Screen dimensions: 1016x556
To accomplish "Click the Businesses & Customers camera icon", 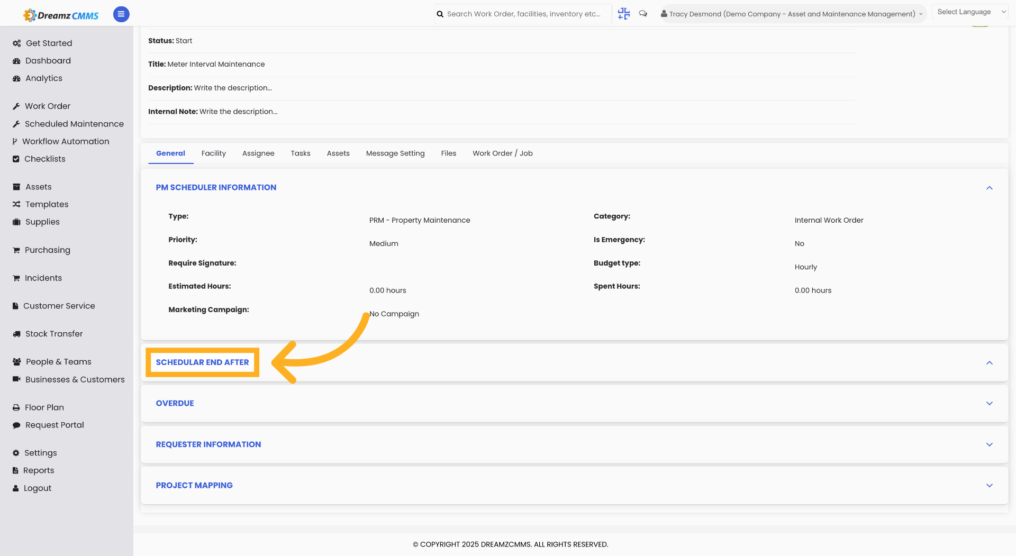I will coord(16,379).
